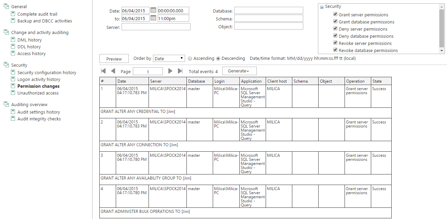Click the report icon beside Audit integrity checks

click(x=13, y=119)
